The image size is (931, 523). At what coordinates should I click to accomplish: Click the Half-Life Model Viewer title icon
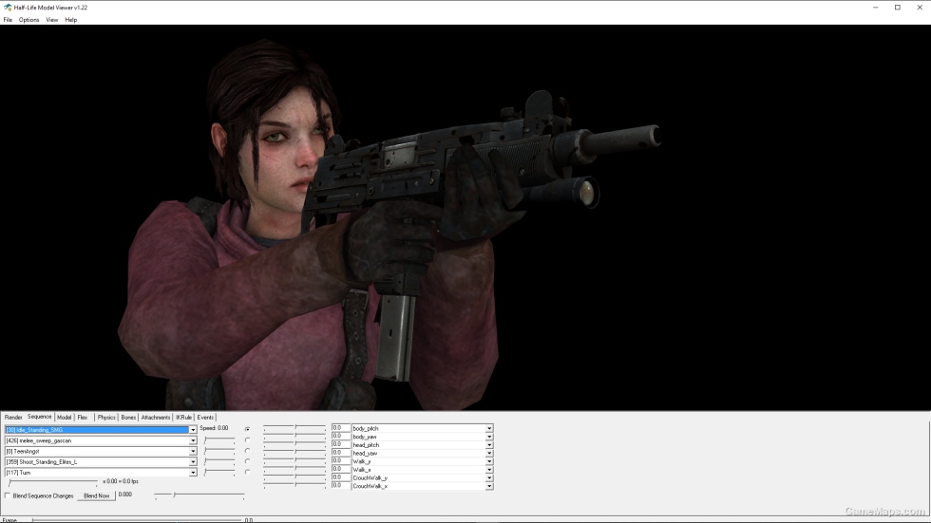pyautogui.click(x=8, y=7)
